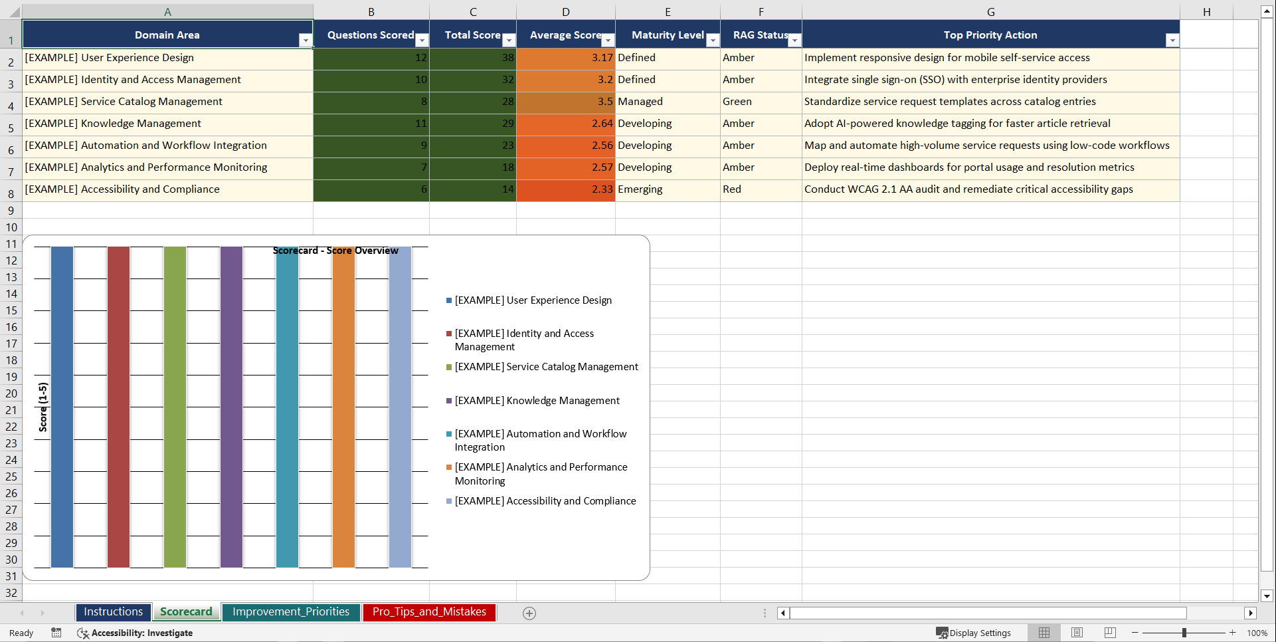This screenshot has height=642, width=1276.
Task: Open the Pro_Tips_and_Mistakes sheet tab
Action: (429, 612)
